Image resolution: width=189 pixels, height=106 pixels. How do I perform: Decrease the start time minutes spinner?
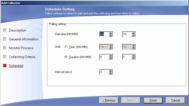coord(134,36)
